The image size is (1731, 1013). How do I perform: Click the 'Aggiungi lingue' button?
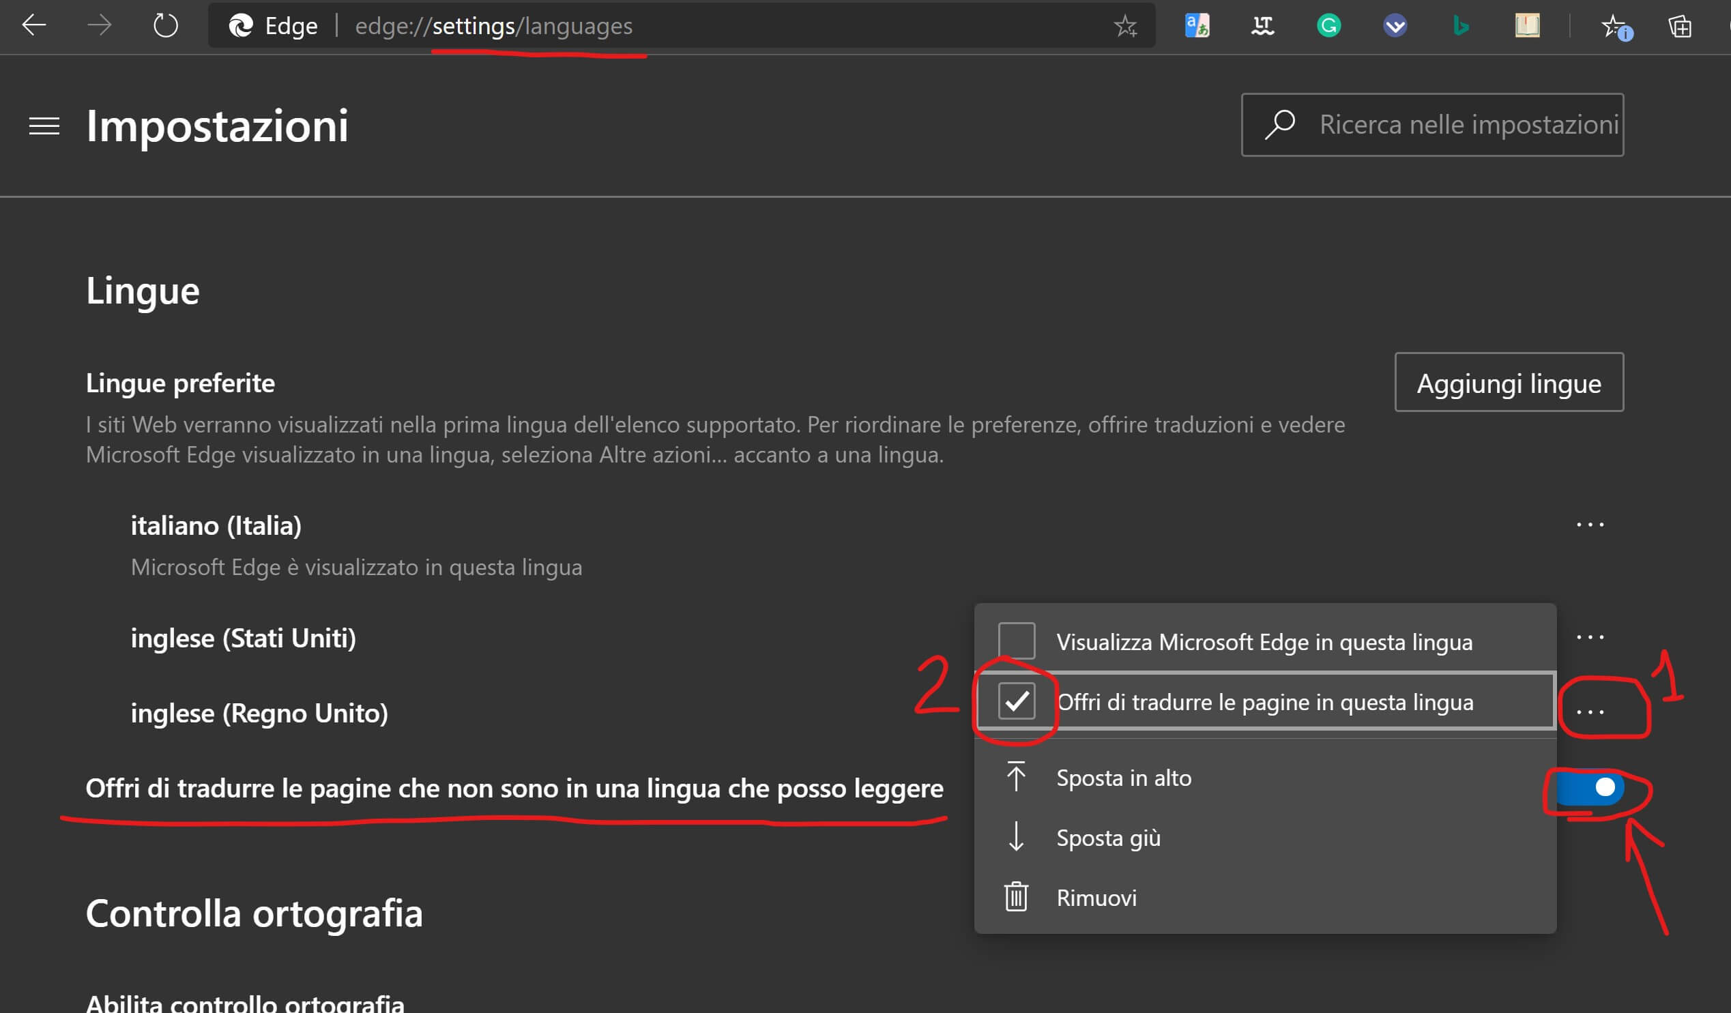(1509, 383)
